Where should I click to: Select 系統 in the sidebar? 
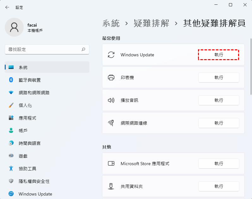pos(23,67)
